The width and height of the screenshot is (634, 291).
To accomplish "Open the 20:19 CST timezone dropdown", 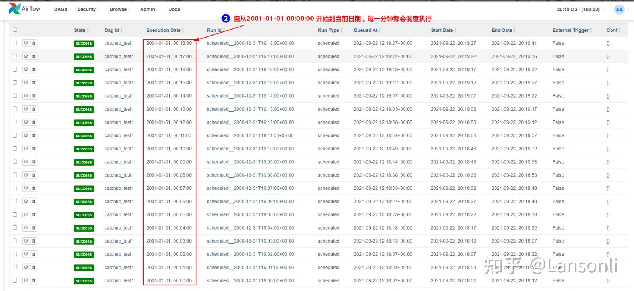I will pos(581,9).
